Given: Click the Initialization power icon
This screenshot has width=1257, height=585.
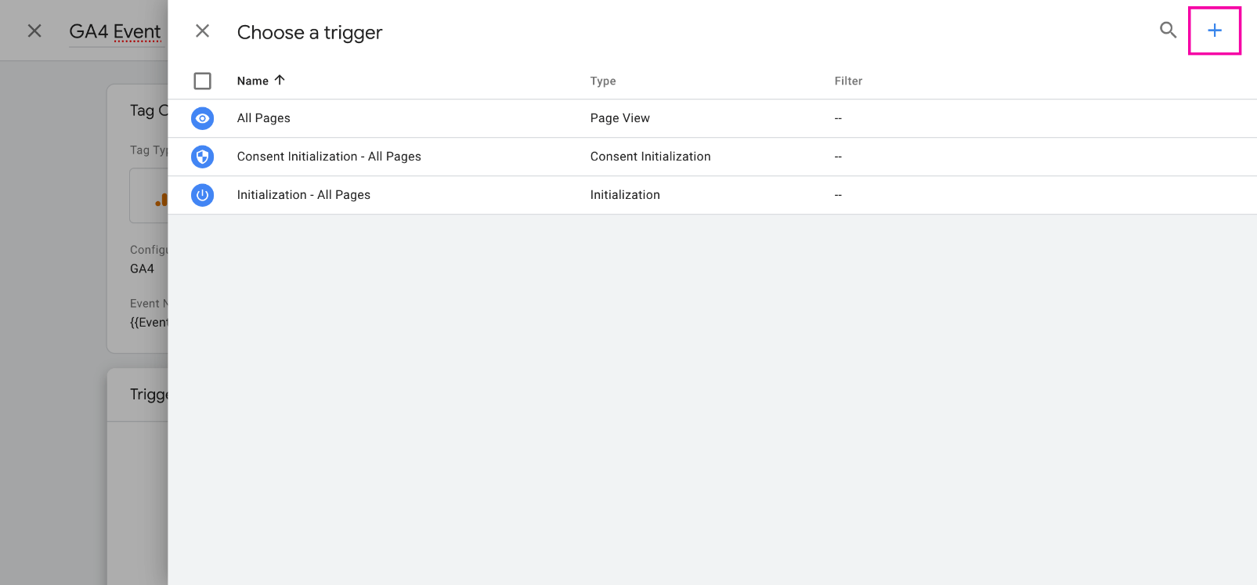Looking at the screenshot, I should pos(202,195).
